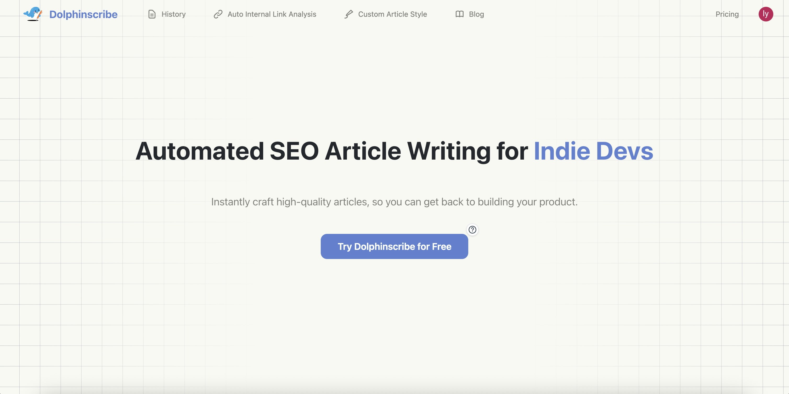Screen dimensions: 789x394
Task: Open the "ly" user avatar menu
Action: [x=765, y=14]
